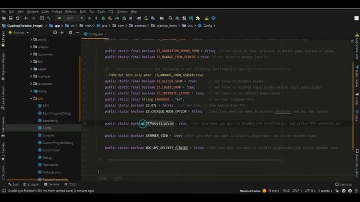Open the Event Log button
The width and height of the screenshot is (360, 202).
point(343,185)
